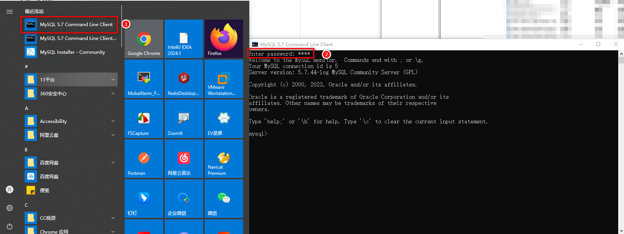Image resolution: width=624 pixels, height=234 pixels.
Task: Minimize MySQL Command Line Client window
Action: (x=581, y=45)
